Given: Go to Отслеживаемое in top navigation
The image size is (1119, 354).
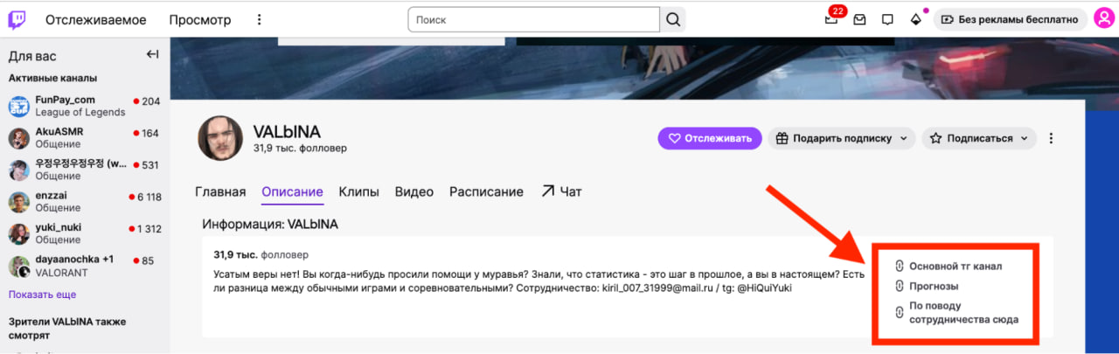Looking at the screenshot, I should click(x=96, y=19).
